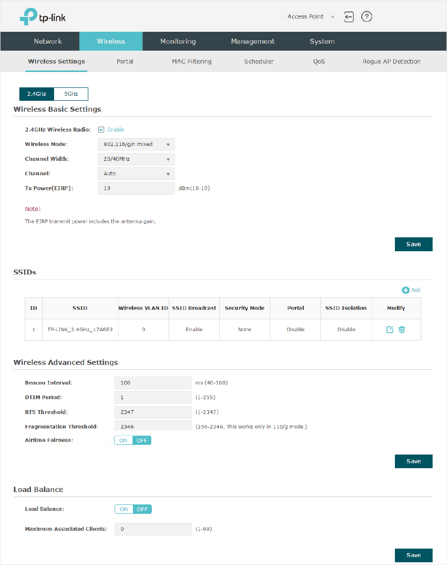Save the Wireless Basic Settings
This screenshot has height=565, width=447.
[413, 244]
